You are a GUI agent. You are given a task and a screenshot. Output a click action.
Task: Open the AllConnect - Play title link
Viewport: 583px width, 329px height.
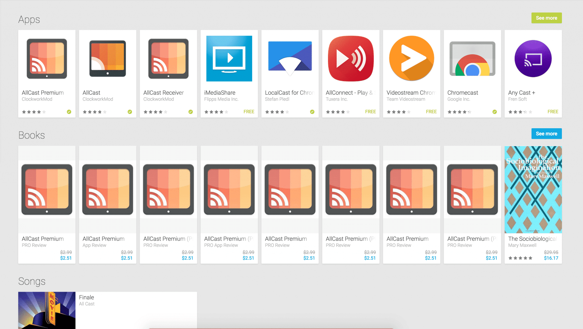(350, 93)
